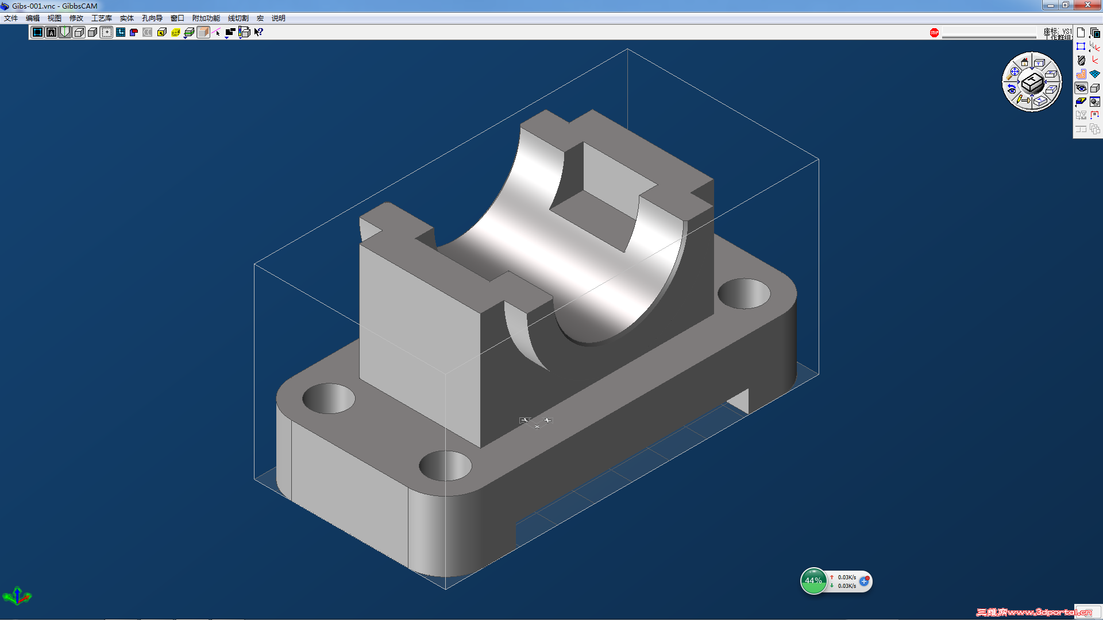Open the 附加功能 (Plug-ins) menu
Screen dimensions: 1103x620
206,18
